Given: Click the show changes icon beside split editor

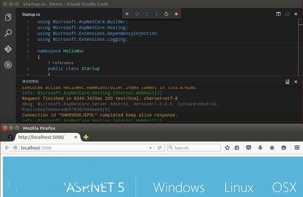Looking at the screenshot, I should click(287, 14).
